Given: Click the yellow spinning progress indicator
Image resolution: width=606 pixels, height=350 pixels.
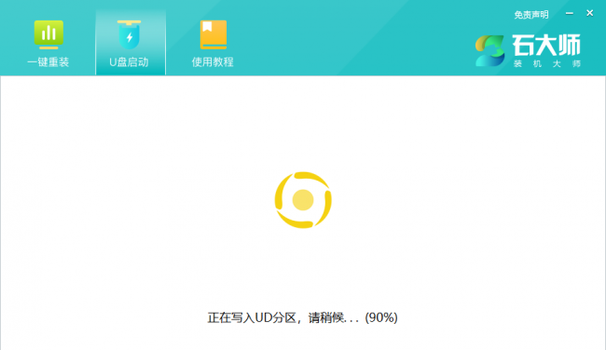Looking at the screenshot, I should coord(303,200).
